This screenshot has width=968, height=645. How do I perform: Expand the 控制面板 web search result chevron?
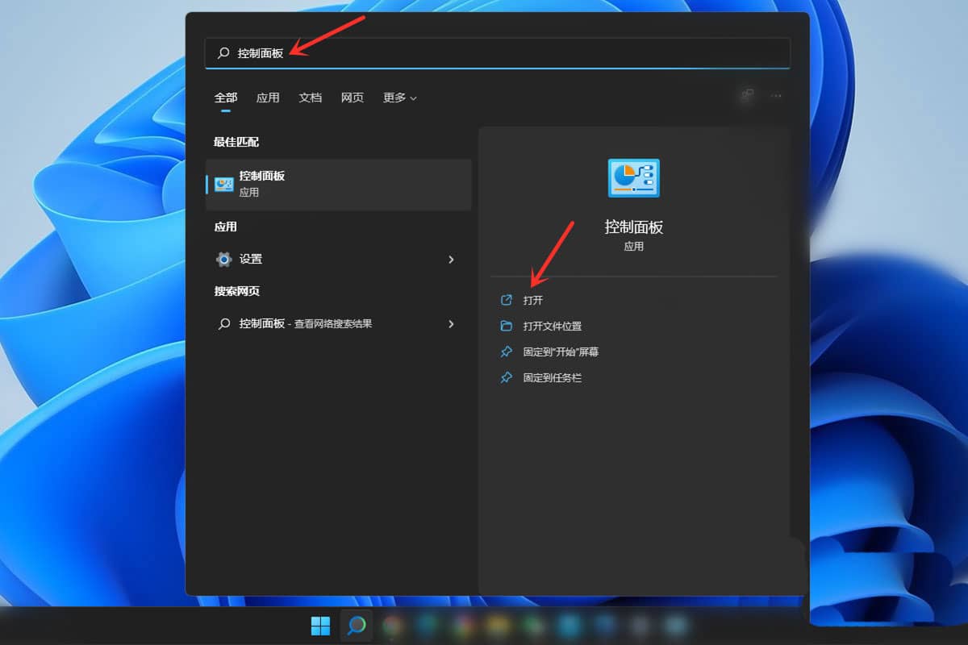click(451, 324)
